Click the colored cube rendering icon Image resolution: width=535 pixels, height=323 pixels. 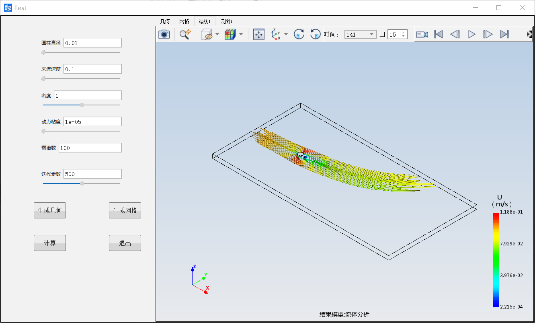point(230,35)
